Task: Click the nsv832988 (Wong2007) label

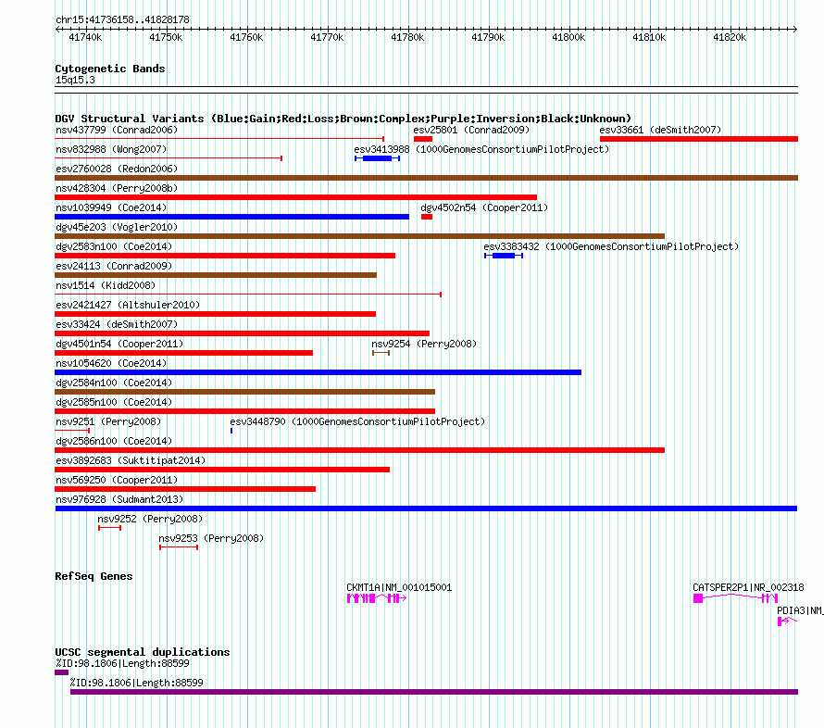Action: click(111, 149)
